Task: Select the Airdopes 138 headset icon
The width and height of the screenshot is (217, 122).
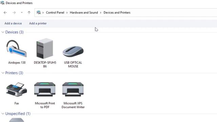Action: (17, 48)
